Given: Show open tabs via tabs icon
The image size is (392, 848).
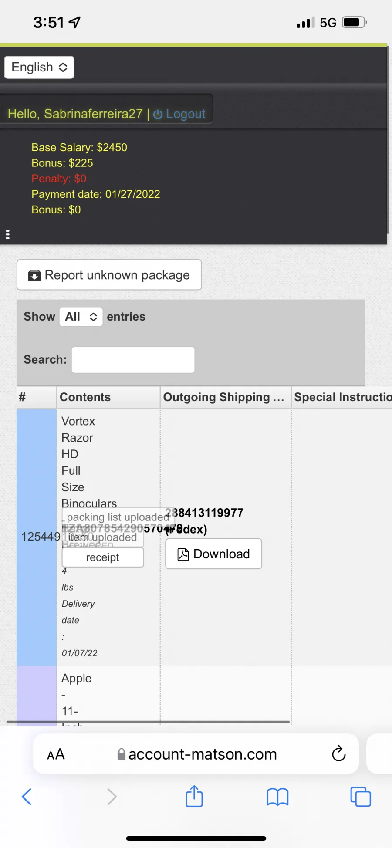Looking at the screenshot, I should coord(361,797).
